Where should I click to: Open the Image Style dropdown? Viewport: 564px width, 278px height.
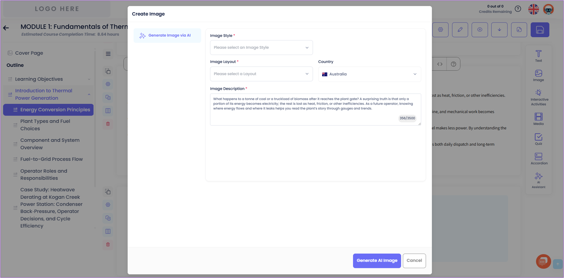pyautogui.click(x=261, y=48)
